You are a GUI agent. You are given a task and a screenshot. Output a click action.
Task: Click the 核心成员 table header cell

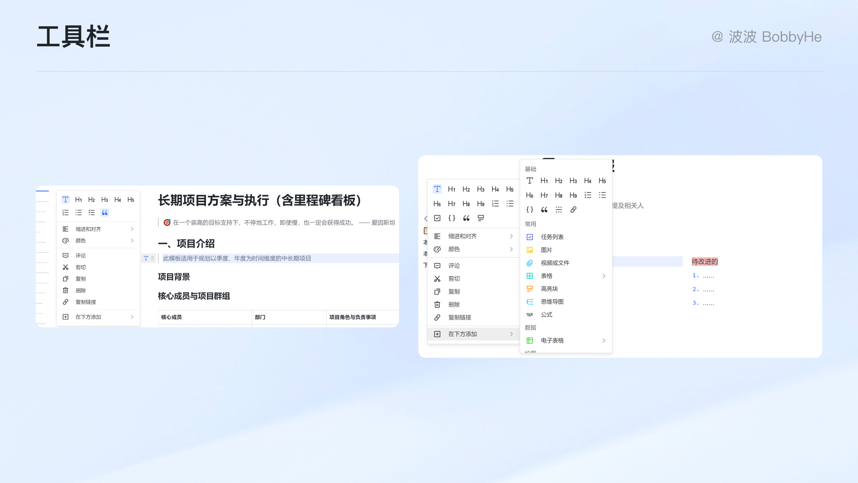click(172, 317)
